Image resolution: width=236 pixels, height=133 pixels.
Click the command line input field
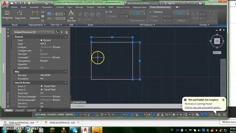coord(126,106)
